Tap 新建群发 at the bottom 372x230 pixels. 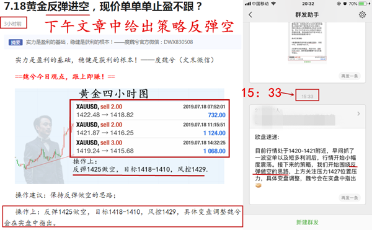[308, 222]
